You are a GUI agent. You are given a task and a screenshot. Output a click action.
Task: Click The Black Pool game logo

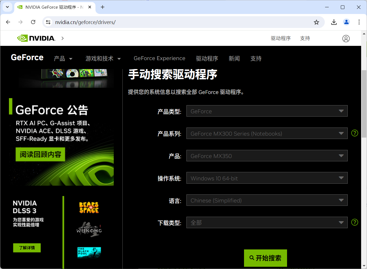click(x=89, y=252)
